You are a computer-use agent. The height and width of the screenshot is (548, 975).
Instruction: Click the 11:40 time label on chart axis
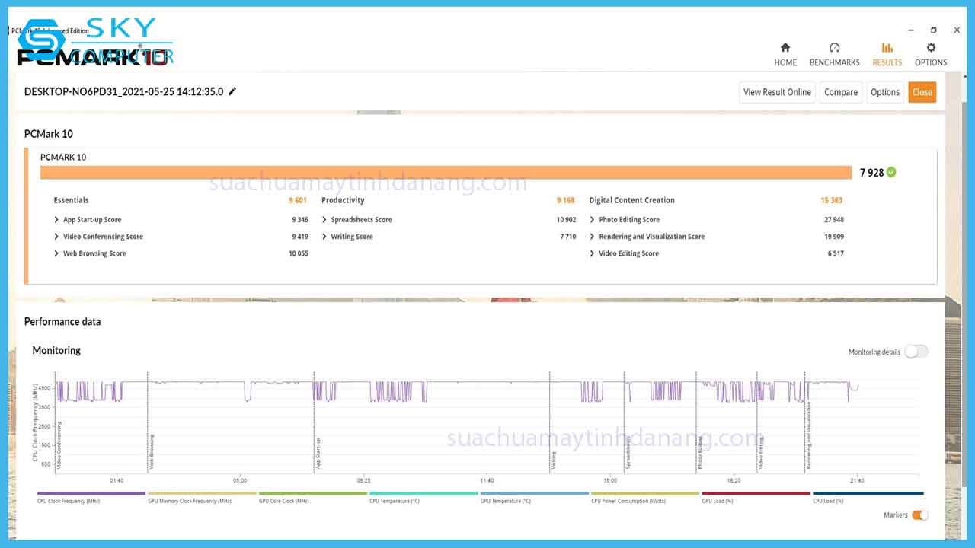click(x=487, y=480)
